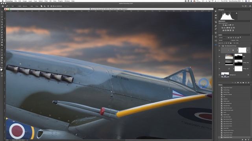
Task: Create a new layer from Layers panel
Action: click(x=246, y=83)
